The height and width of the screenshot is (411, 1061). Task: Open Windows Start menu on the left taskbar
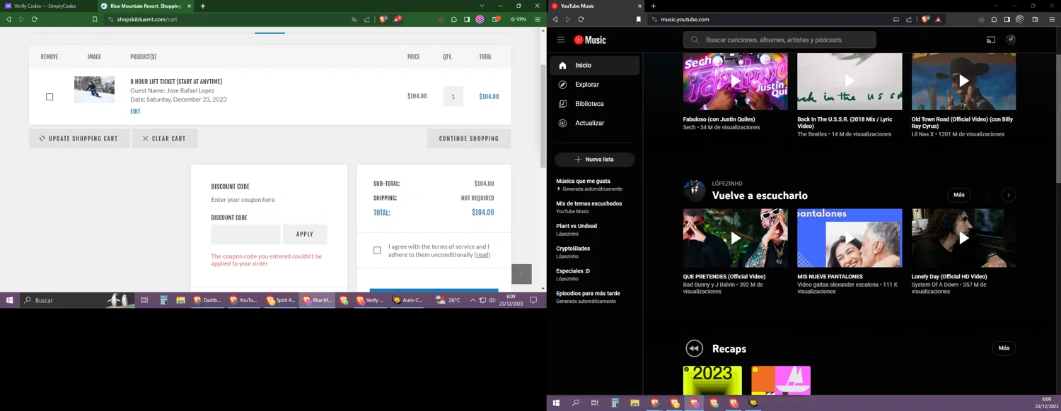[x=10, y=300]
